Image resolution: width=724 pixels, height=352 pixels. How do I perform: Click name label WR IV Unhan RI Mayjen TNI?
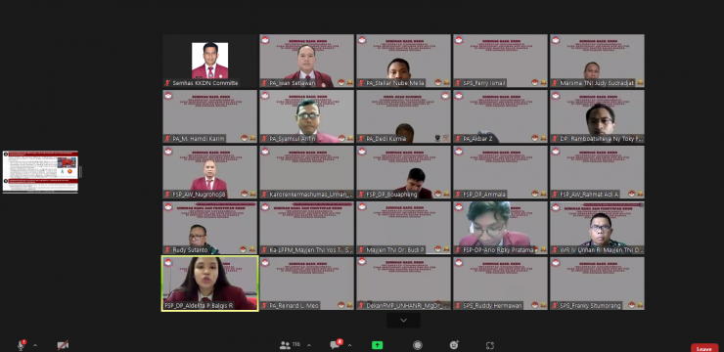pos(601,249)
